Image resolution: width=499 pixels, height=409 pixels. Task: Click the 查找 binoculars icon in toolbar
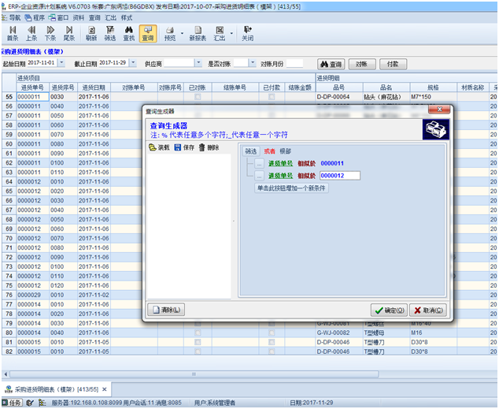click(128, 32)
